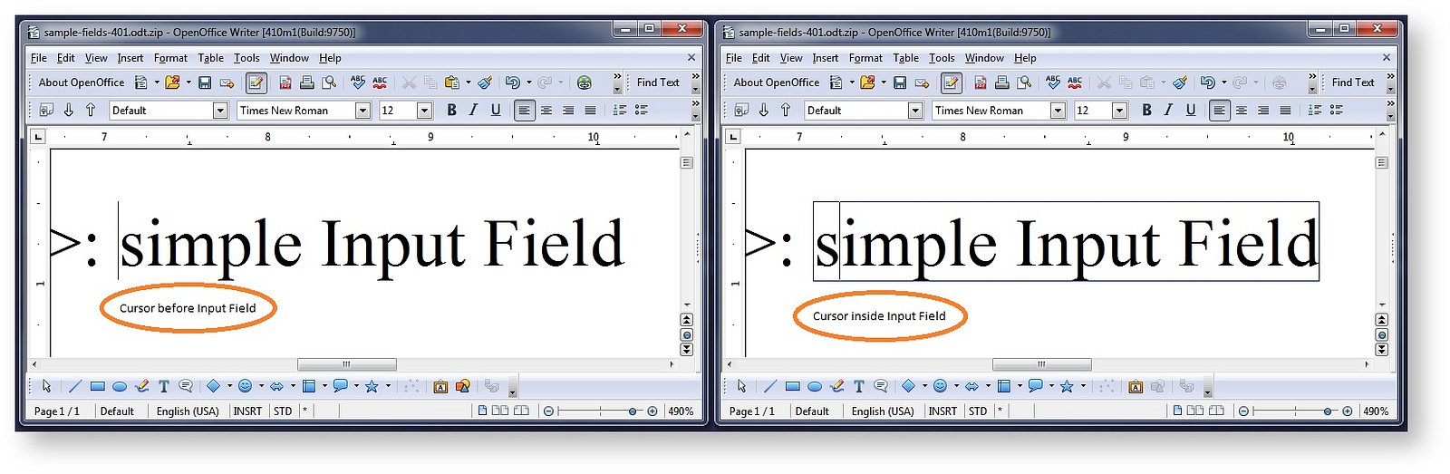This screenshot has width=1450, height=474.
Task: Click Document as E-mail in left window
Action: pos(227,82)
